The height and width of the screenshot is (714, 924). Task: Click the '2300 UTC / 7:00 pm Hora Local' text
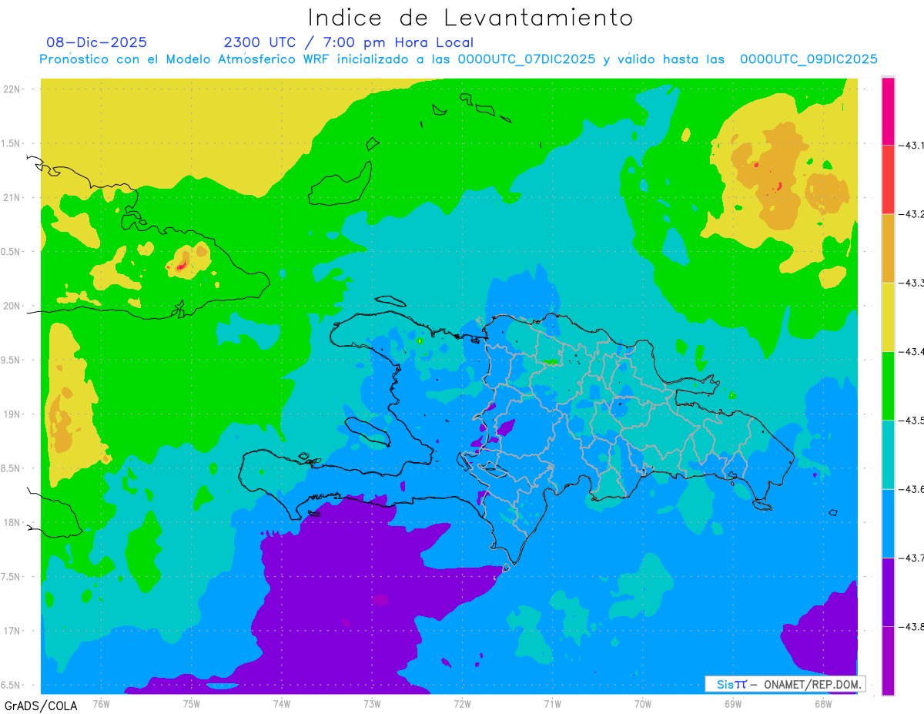click(348, 42)
